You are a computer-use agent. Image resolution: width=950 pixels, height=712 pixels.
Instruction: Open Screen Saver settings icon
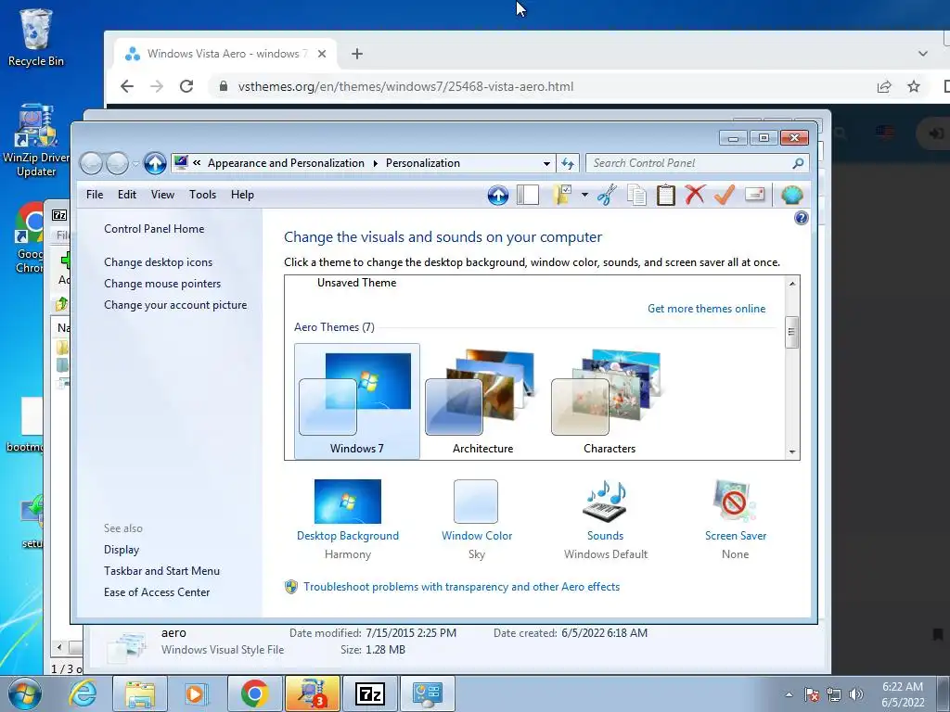coord(735,502)
